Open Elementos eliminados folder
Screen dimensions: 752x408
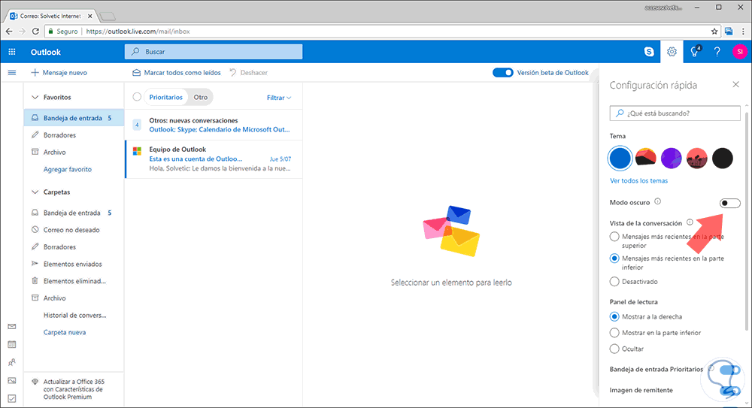point(74,282)
